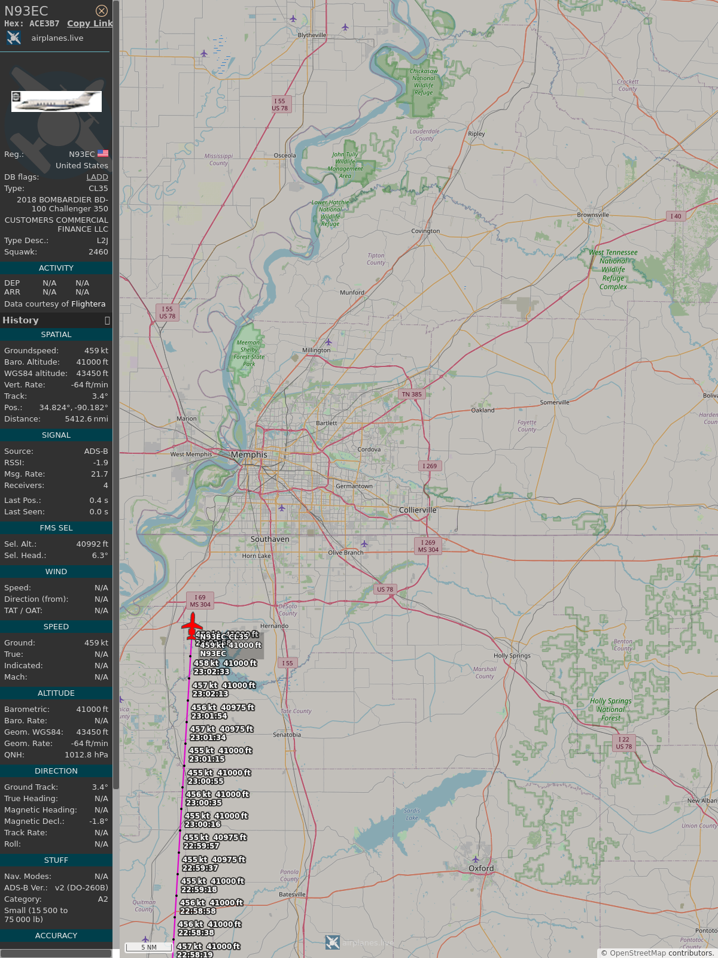Click the track label 457 kt 23:02:13
Viewport: 718px width, 958px height.
pos(224,690)
